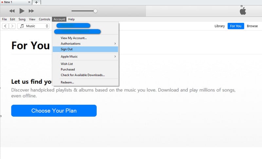Expand the Authorizations submenu
The width and height of the screenshot is (262, 159).
pos(85,43)
